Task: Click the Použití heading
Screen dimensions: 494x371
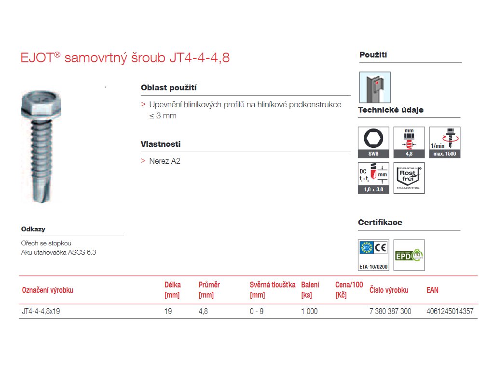Action: pos(373,55)
